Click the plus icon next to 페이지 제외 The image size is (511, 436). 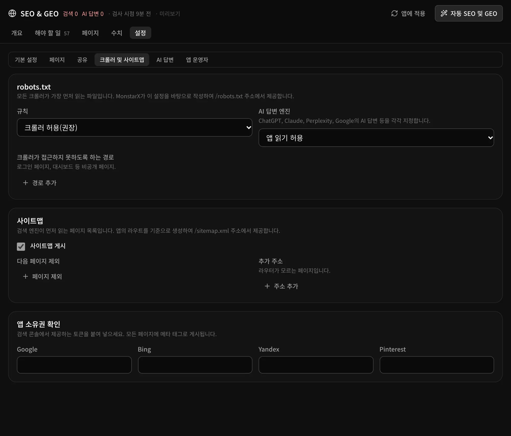pos(26,276)
